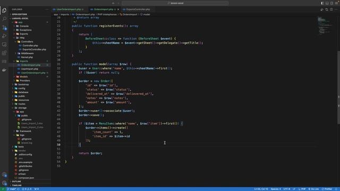The width and height of the screenshot is (340, 191).
Task: Expand the bootstrap folder
Action: tap(23, 84)
